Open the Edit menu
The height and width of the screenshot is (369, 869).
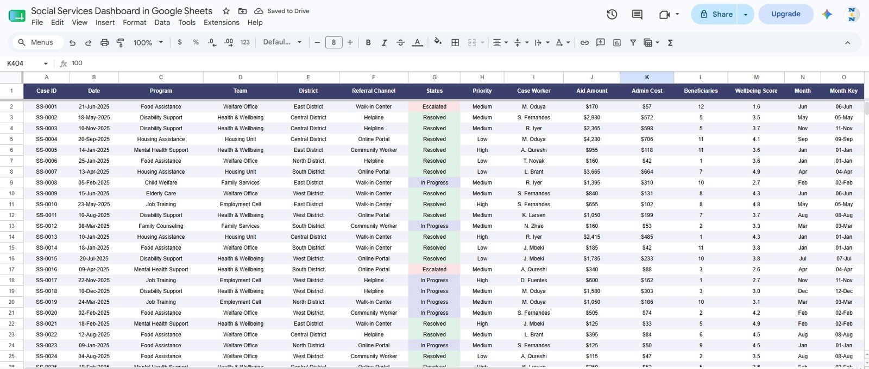pyautogui.click(x=57, y=23)
